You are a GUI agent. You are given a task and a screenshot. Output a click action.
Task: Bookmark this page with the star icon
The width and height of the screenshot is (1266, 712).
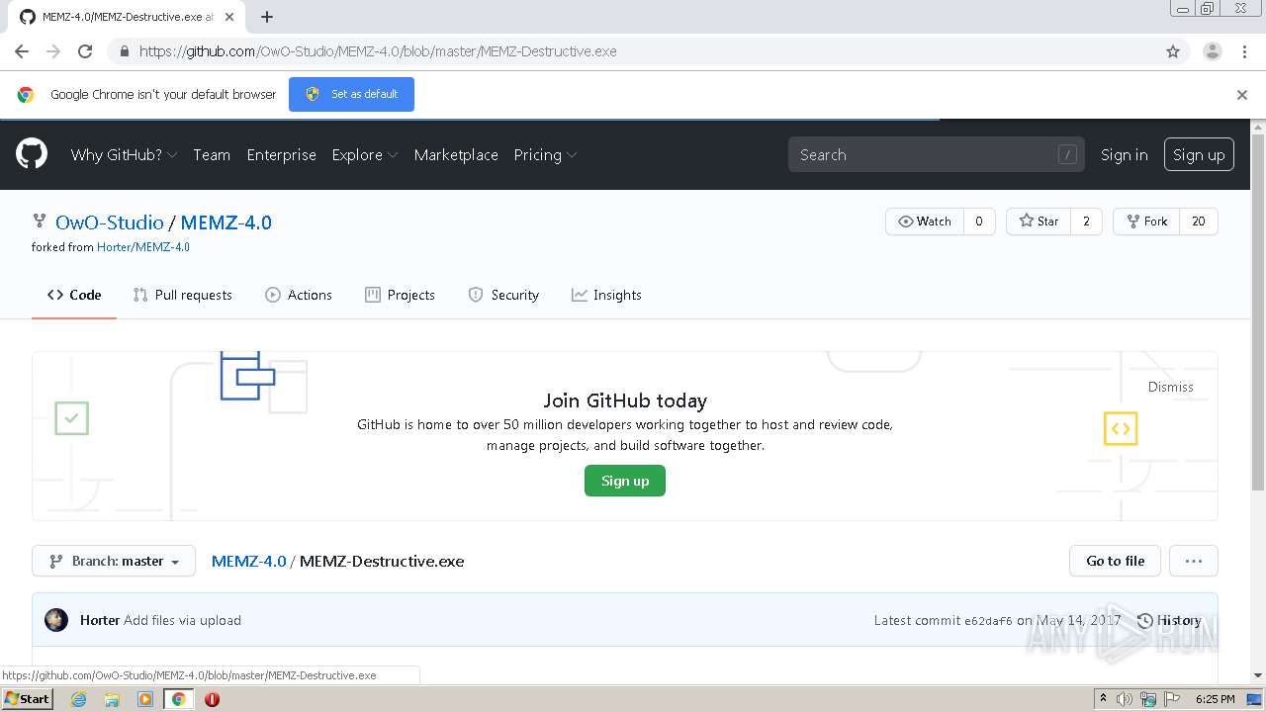click(1173, 51)
